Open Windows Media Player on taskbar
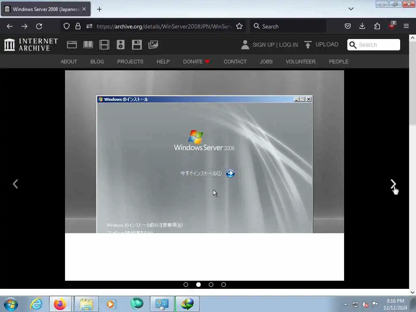416x312 pixels. click(110, 304)
